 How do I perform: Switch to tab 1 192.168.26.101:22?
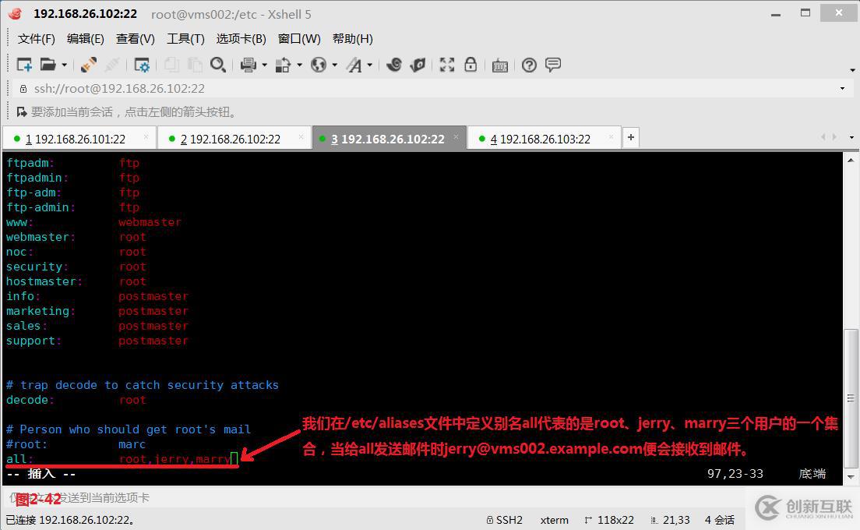point(79,139)
